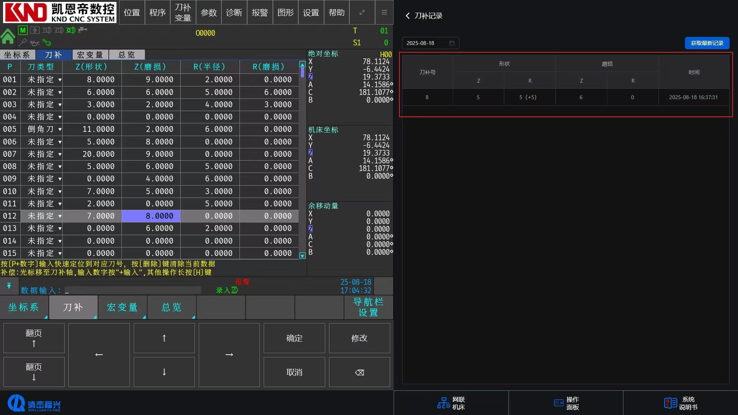Open the hamburger menu icon
The width and height of the screenshot is (738, 415).
pyautogui.click(x=384, y=12)
